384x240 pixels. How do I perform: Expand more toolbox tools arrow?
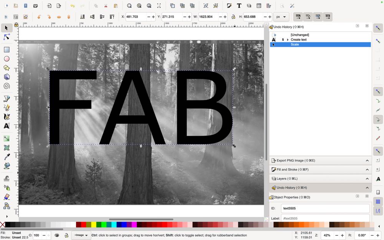coord(7,216)
